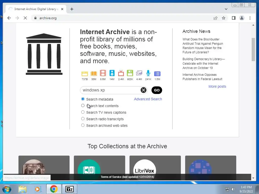Screen dimensions: 259x194
Task: Read the Building Democracy's Library post
Action: (x=204, y=63)
